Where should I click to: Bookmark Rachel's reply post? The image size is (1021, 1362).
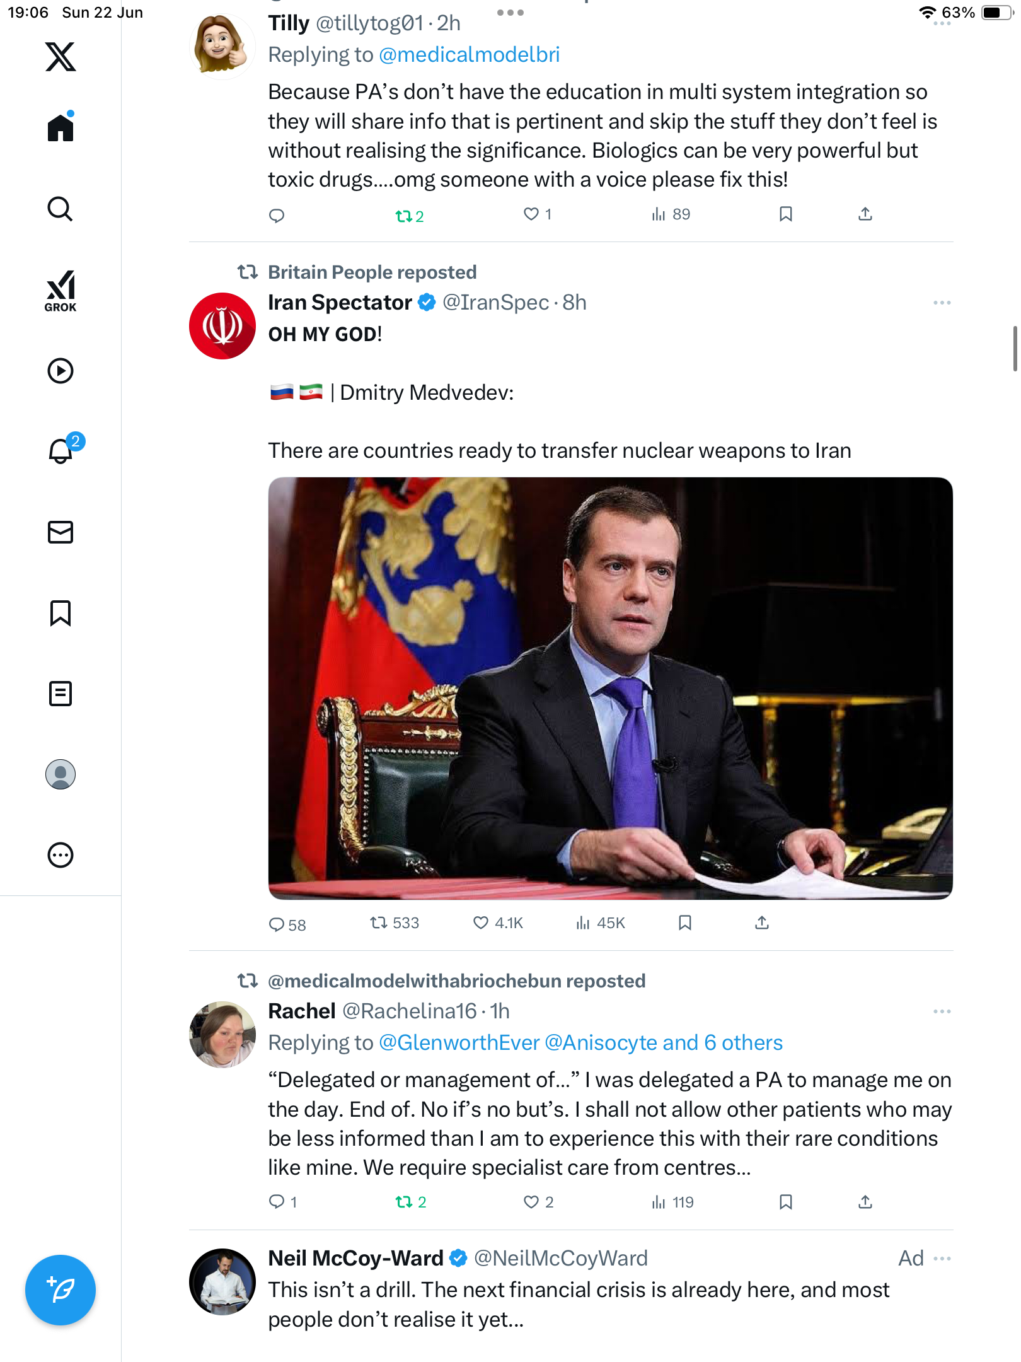point(785,1202)
